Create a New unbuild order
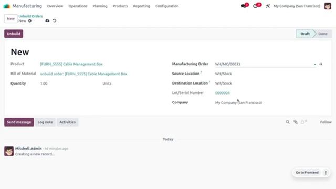 point(10,19)
